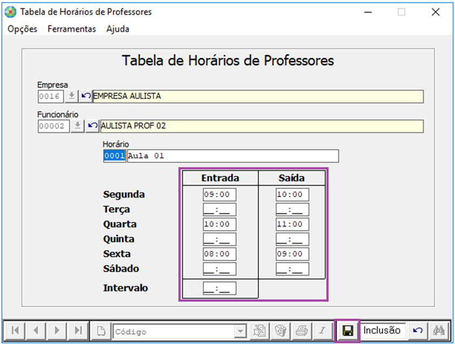This screenshot has width=455, height=344.
Task: Click the Horário code field 0001
Action: point(115,156)
